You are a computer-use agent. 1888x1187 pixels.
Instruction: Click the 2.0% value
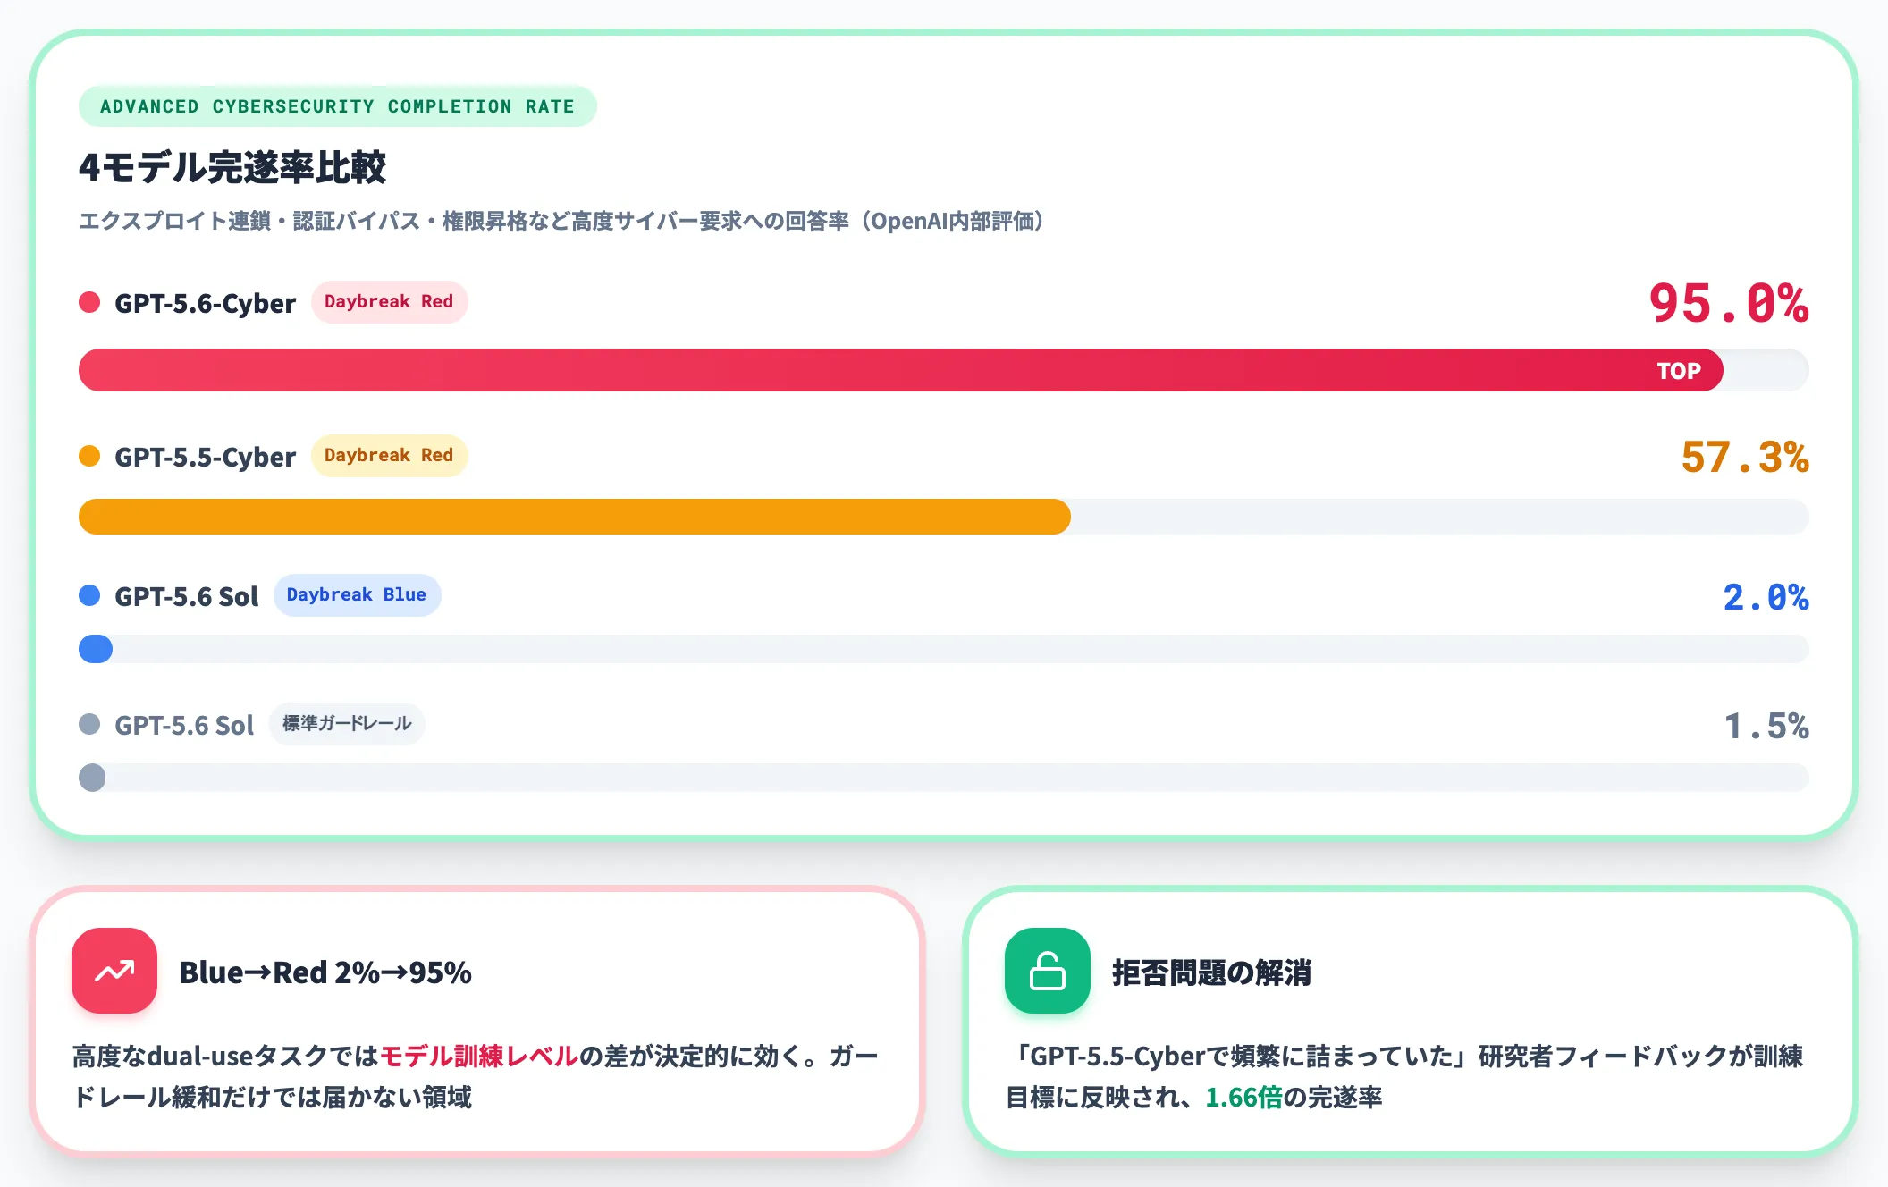coord(1766,597)
